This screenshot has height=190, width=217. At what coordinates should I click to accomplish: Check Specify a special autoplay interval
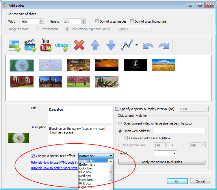[117, 109]
